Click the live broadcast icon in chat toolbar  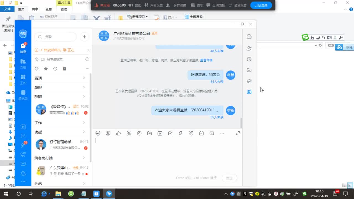pos(201,133)
